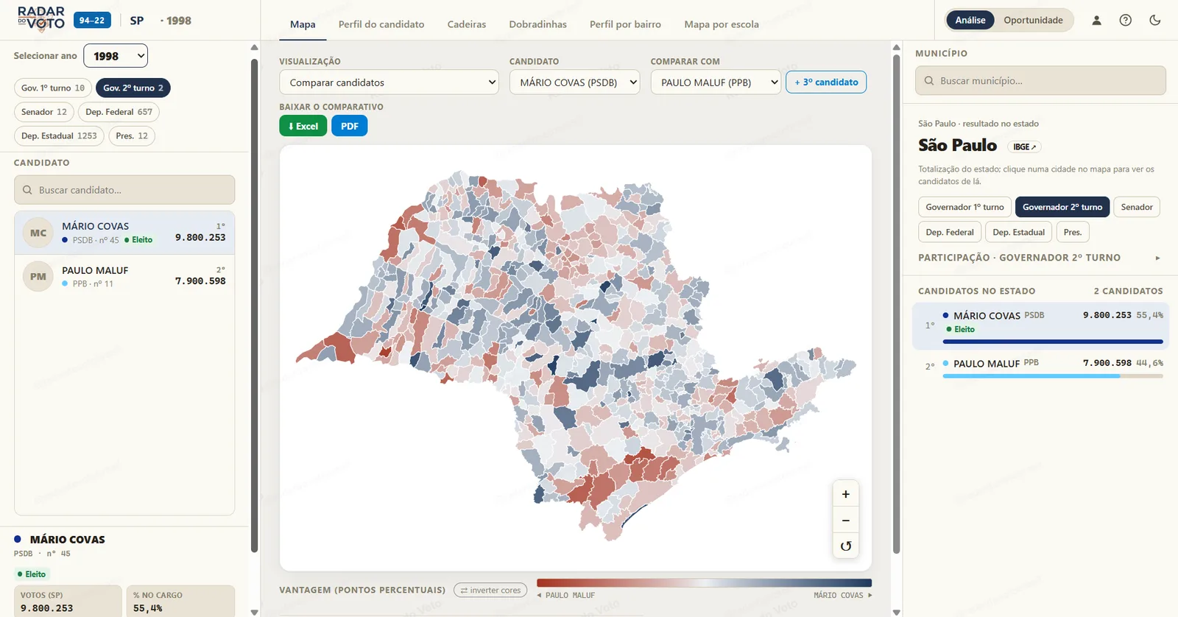Click the vantagem color gradient legend bar
Screen dimensions: 1178x617
click(705, 583)
